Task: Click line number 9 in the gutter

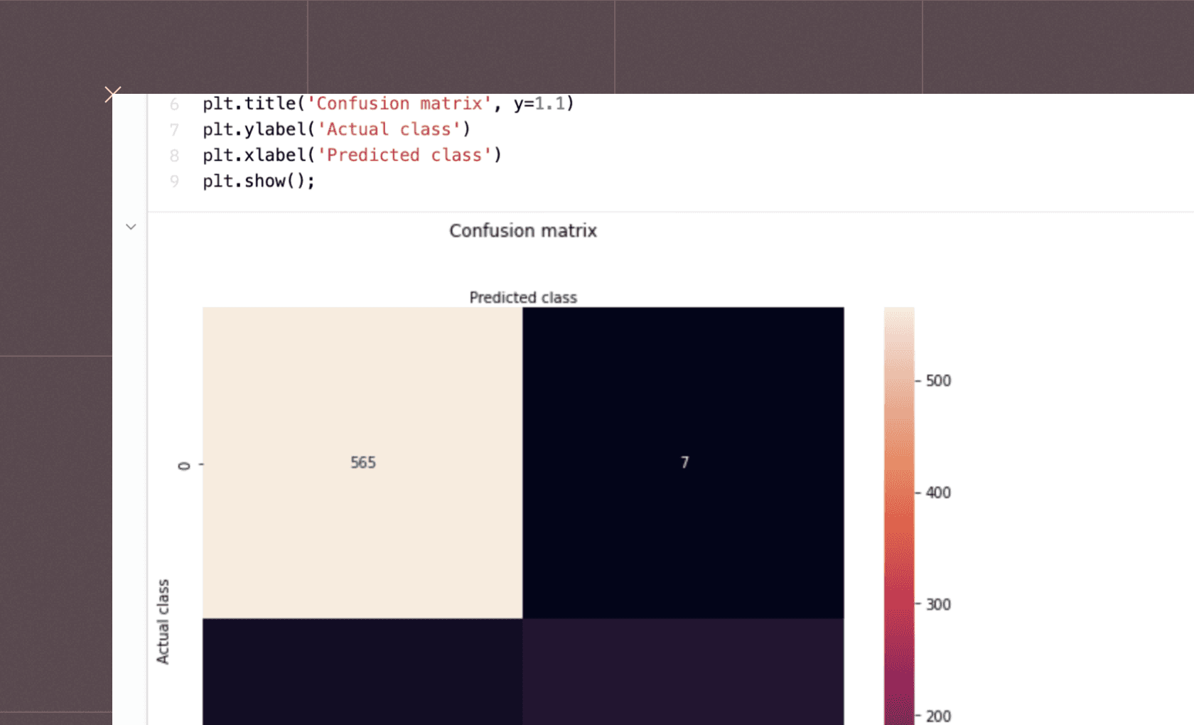Action: 174,181
